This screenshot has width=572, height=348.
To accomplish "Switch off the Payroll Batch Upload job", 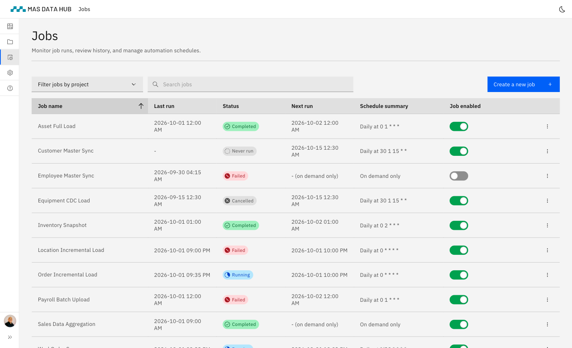I will click(x=459, y=300).
